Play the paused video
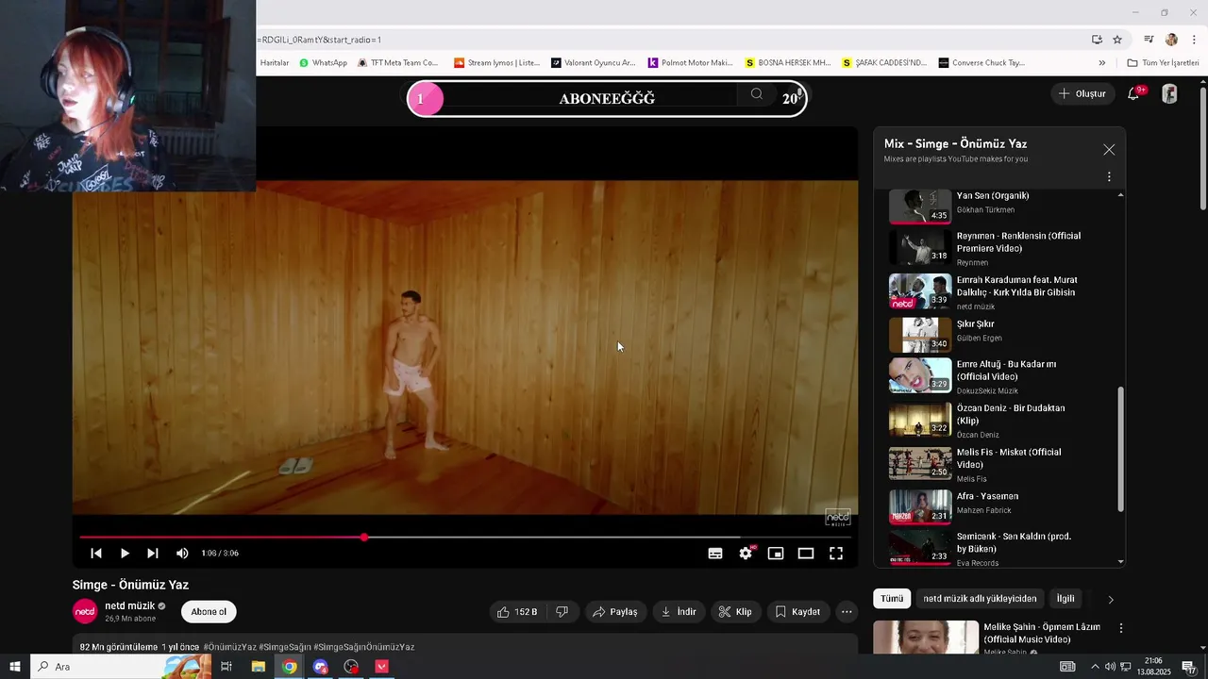 click(x=125, y=554)
